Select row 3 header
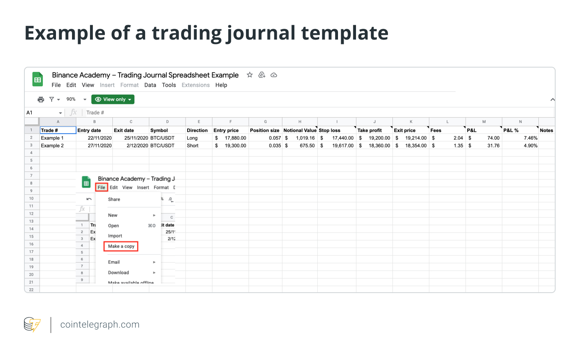 click(31, 146)
